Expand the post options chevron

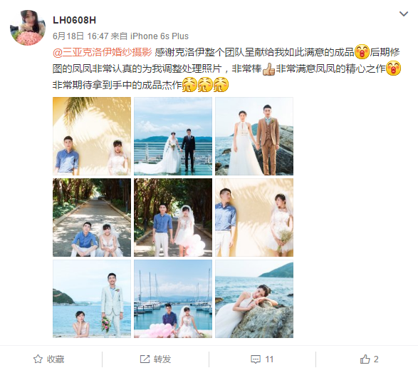point(404,14)
